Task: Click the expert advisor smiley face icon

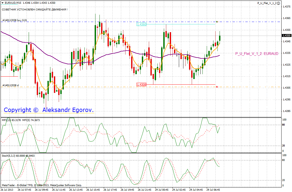Action: [279, 3]
